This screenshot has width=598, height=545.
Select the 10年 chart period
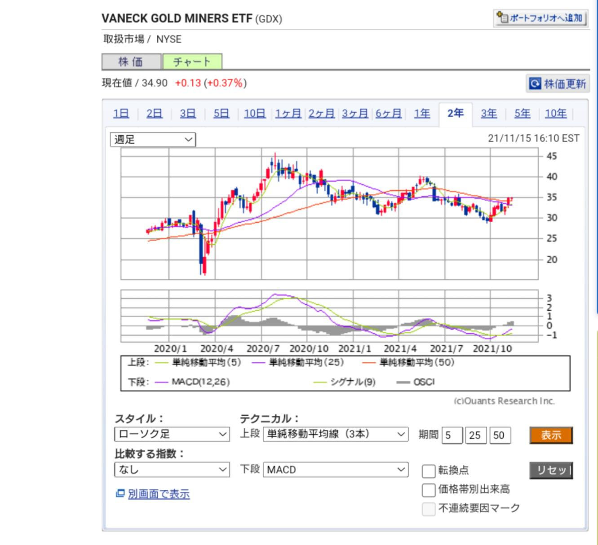point(556,114)
